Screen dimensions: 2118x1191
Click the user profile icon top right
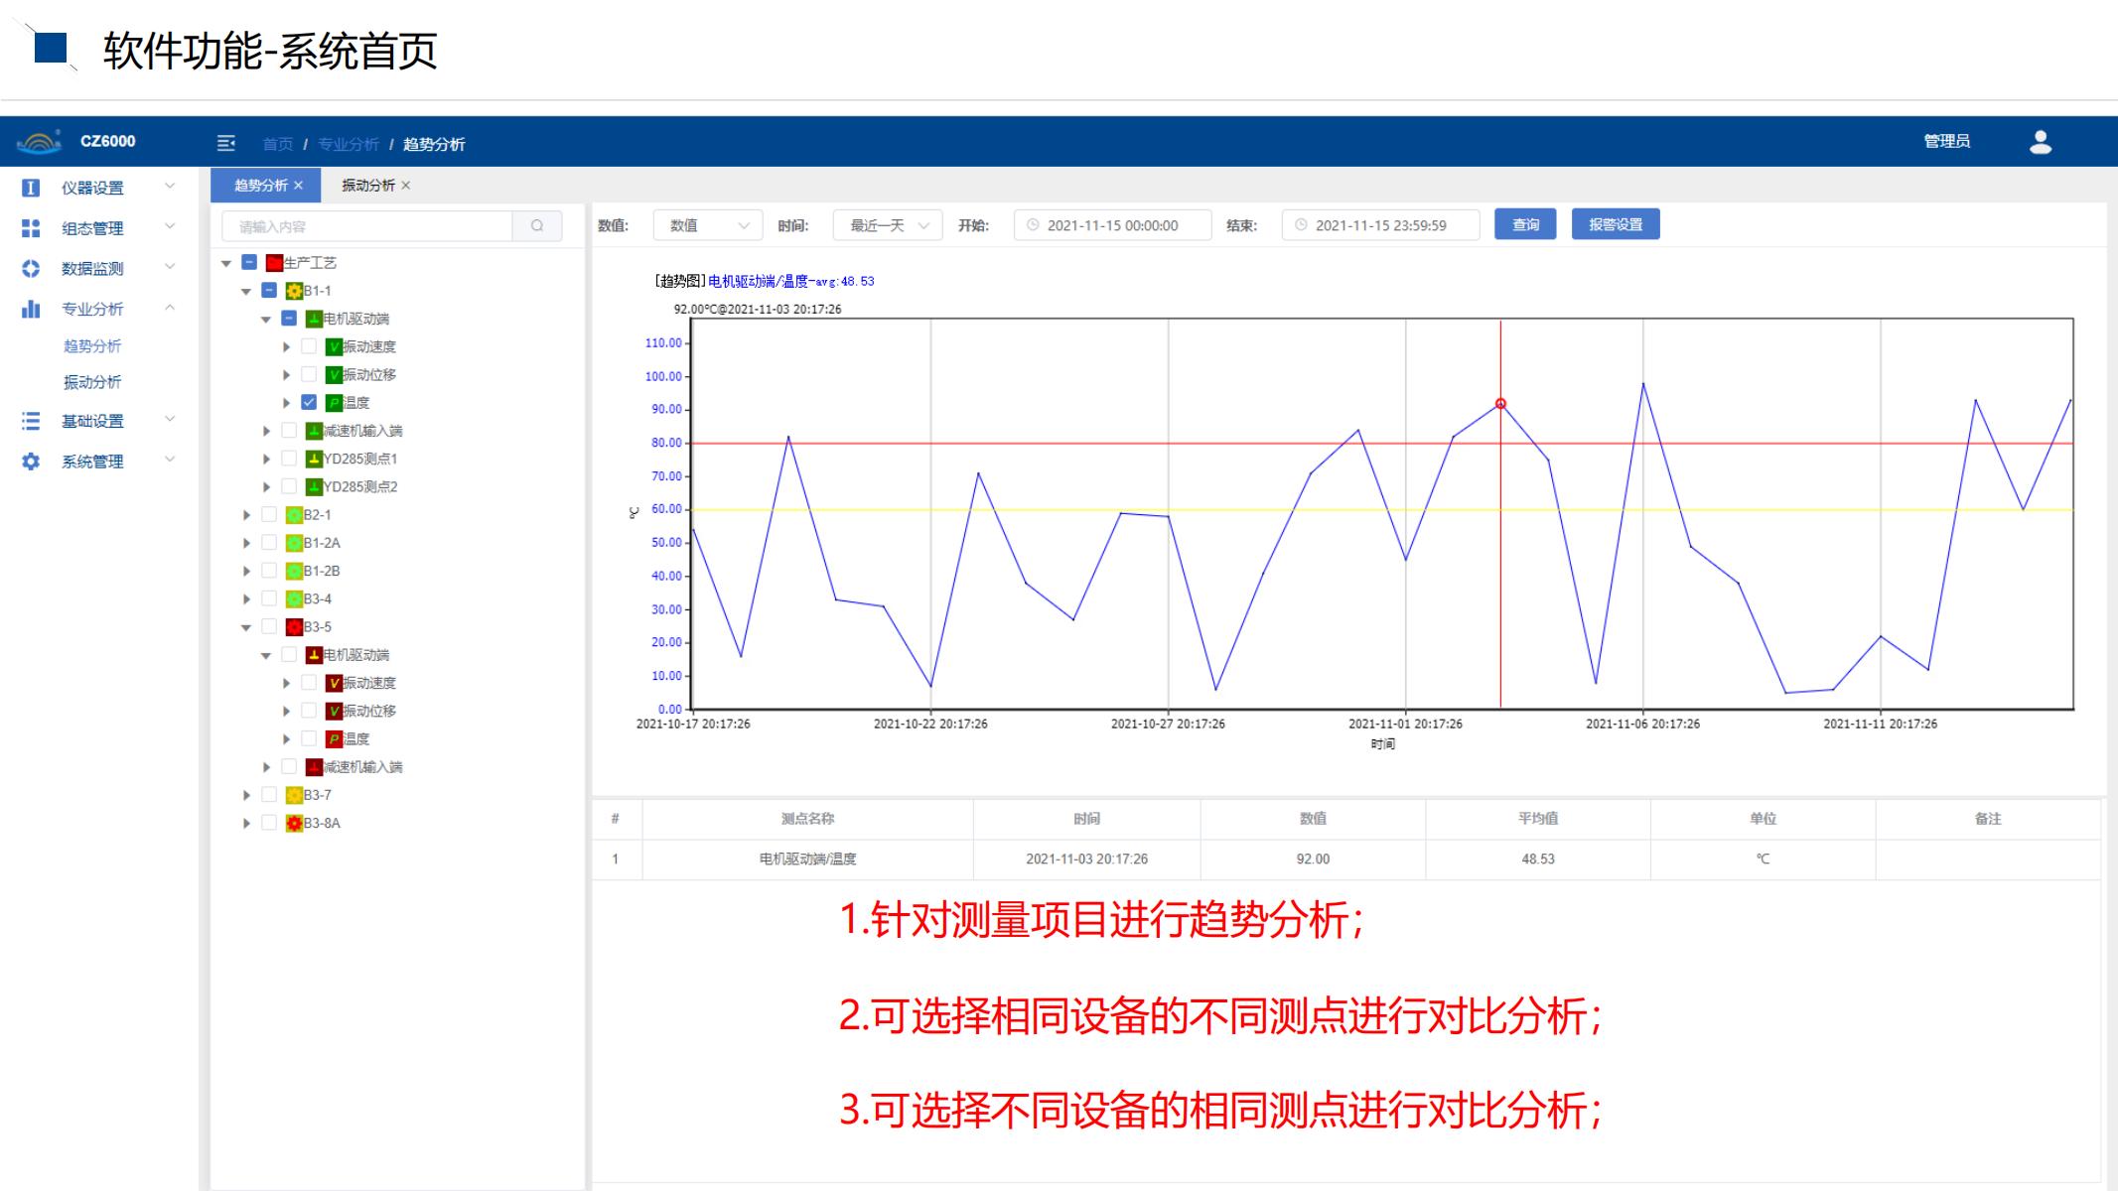2041,143
